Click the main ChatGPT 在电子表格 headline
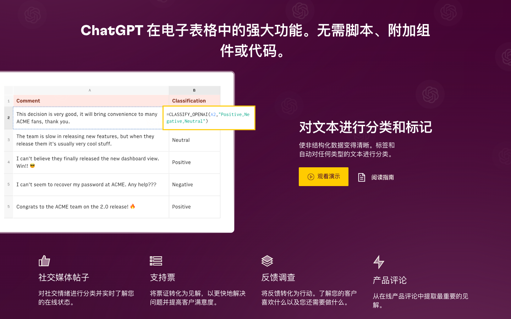The image size is (511, 319). 255,40
